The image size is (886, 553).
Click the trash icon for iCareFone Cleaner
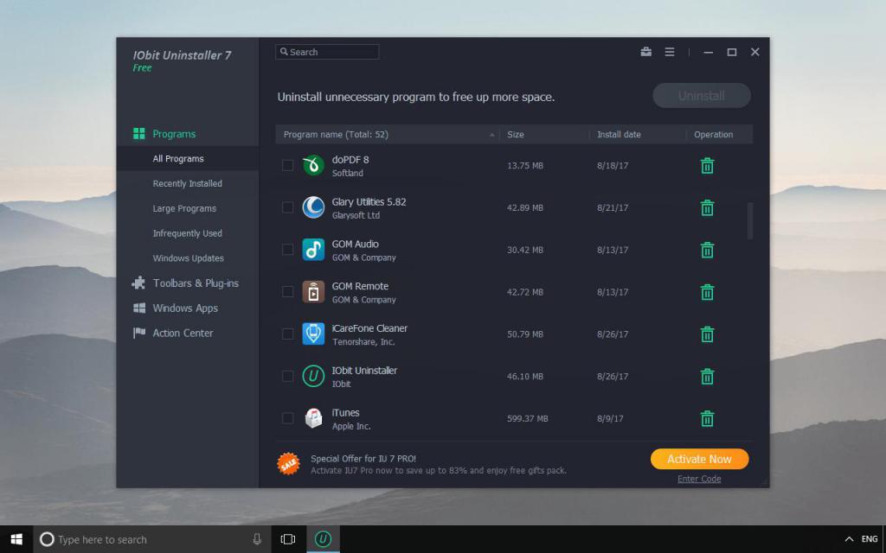point(707,334)
